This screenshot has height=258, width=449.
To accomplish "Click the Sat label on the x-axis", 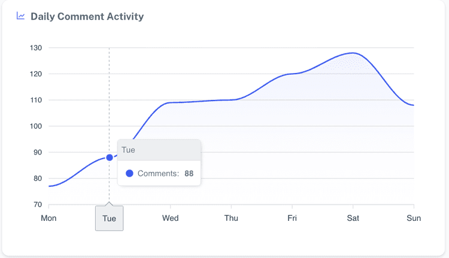I will coord(353,218).
